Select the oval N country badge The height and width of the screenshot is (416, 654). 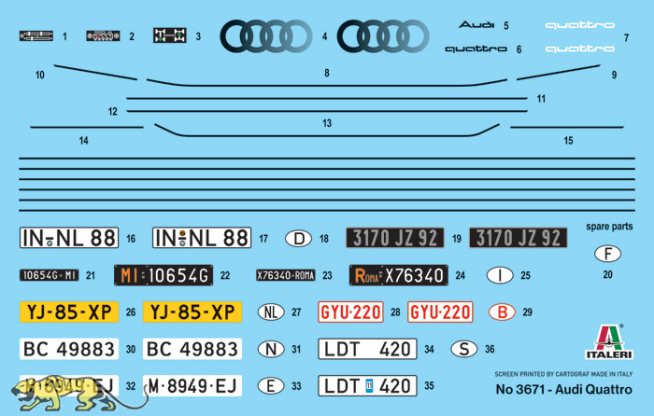click(x=271, y=349)
